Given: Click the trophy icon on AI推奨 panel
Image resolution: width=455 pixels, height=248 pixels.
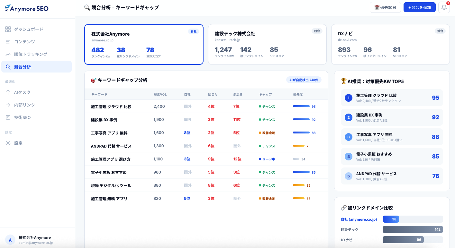Looking at the screenshot, I should pyautogui.click(x=344, y=81).
